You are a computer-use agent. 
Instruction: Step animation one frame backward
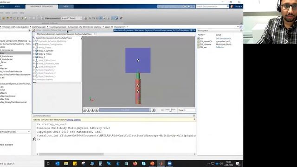89,110
